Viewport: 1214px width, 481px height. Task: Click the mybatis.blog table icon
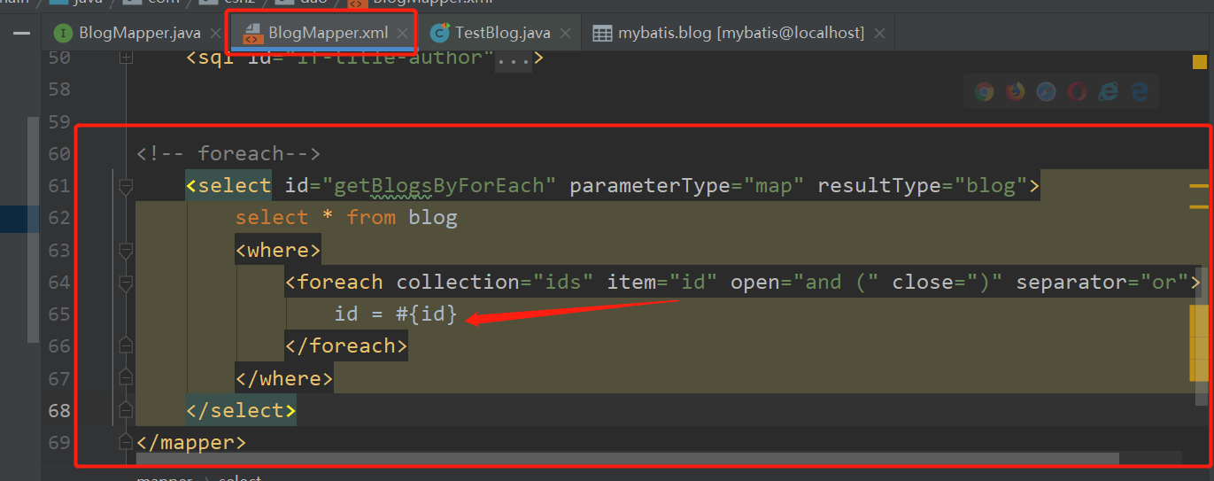coord(602,34)
